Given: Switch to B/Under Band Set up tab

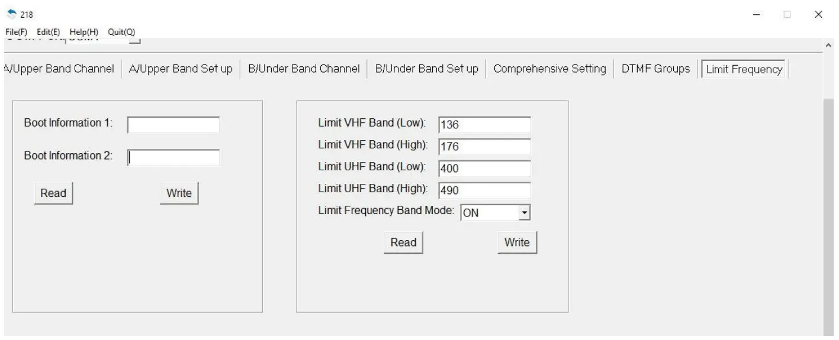Looking at the screenshot, I should pyautogui.click(x=426, y=69).
